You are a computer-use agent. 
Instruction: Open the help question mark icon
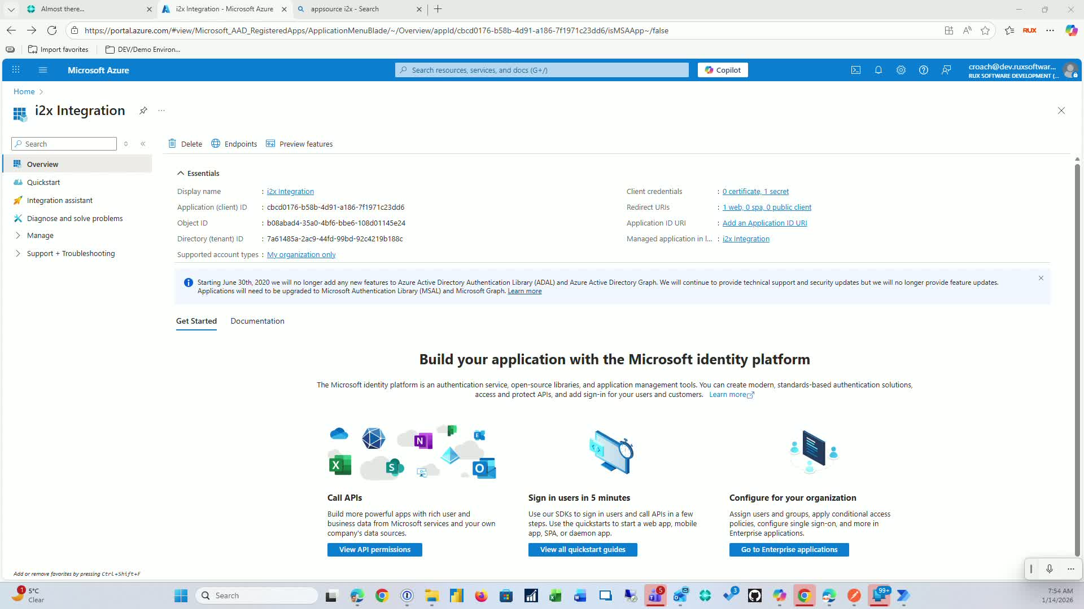[924, 70]
